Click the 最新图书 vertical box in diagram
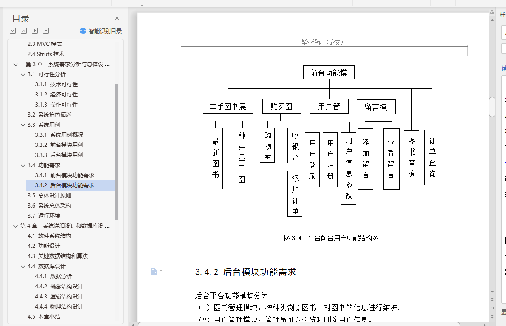The height and width of the screenshot is (326, 506). click(215, 158)
